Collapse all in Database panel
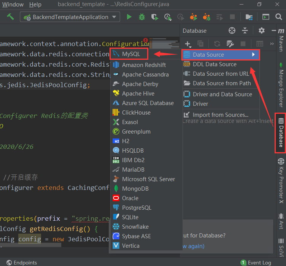286x266 pixels. pyautogui.click(x=245, y=30)
